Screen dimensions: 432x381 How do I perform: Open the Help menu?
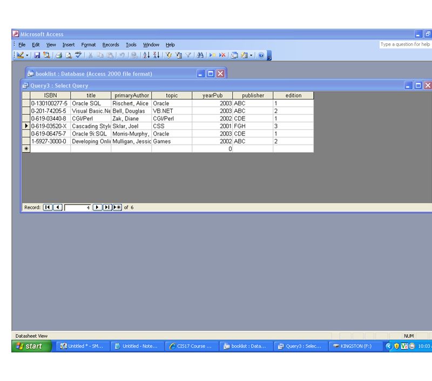170,45
